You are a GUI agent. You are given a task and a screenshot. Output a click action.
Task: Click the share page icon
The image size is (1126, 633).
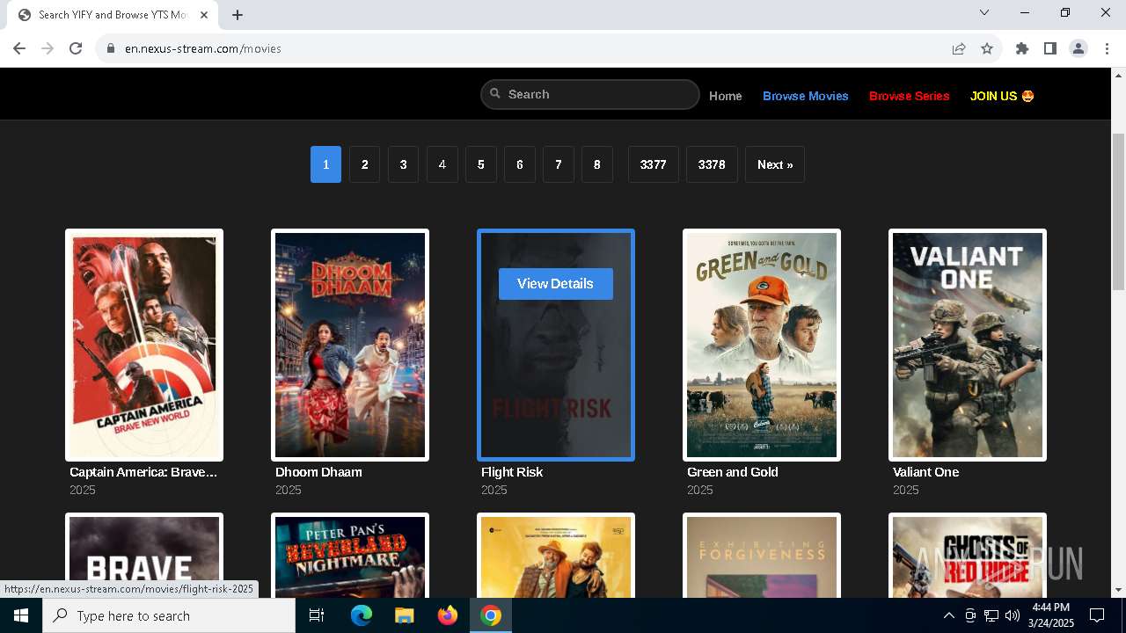(x=959, y=48)
